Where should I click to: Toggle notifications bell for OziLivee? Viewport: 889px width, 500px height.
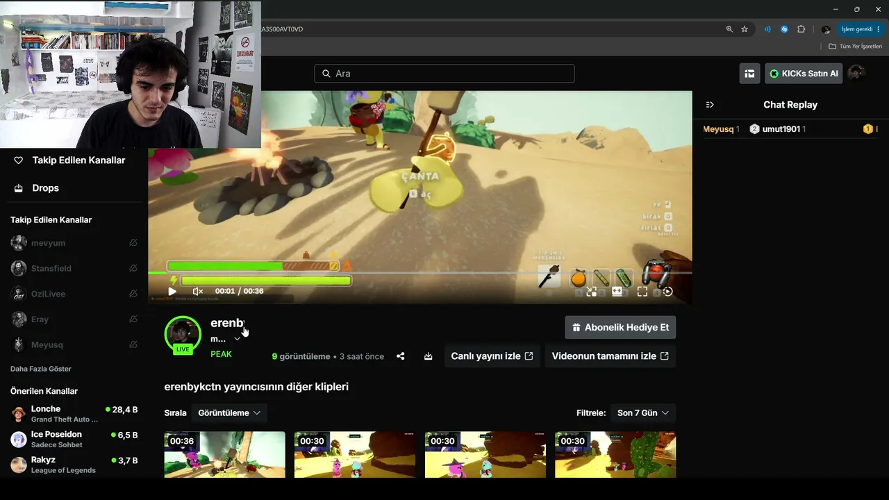pyautogui.click(x=133, y=294)
